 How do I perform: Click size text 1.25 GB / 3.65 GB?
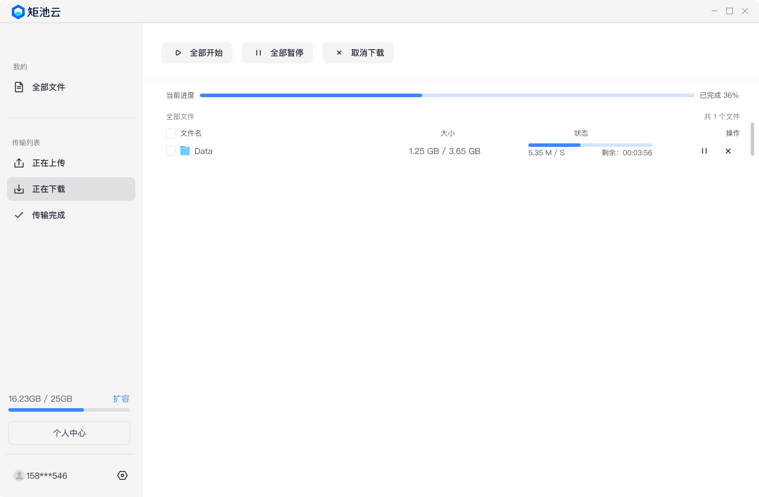tap(445, 151)
